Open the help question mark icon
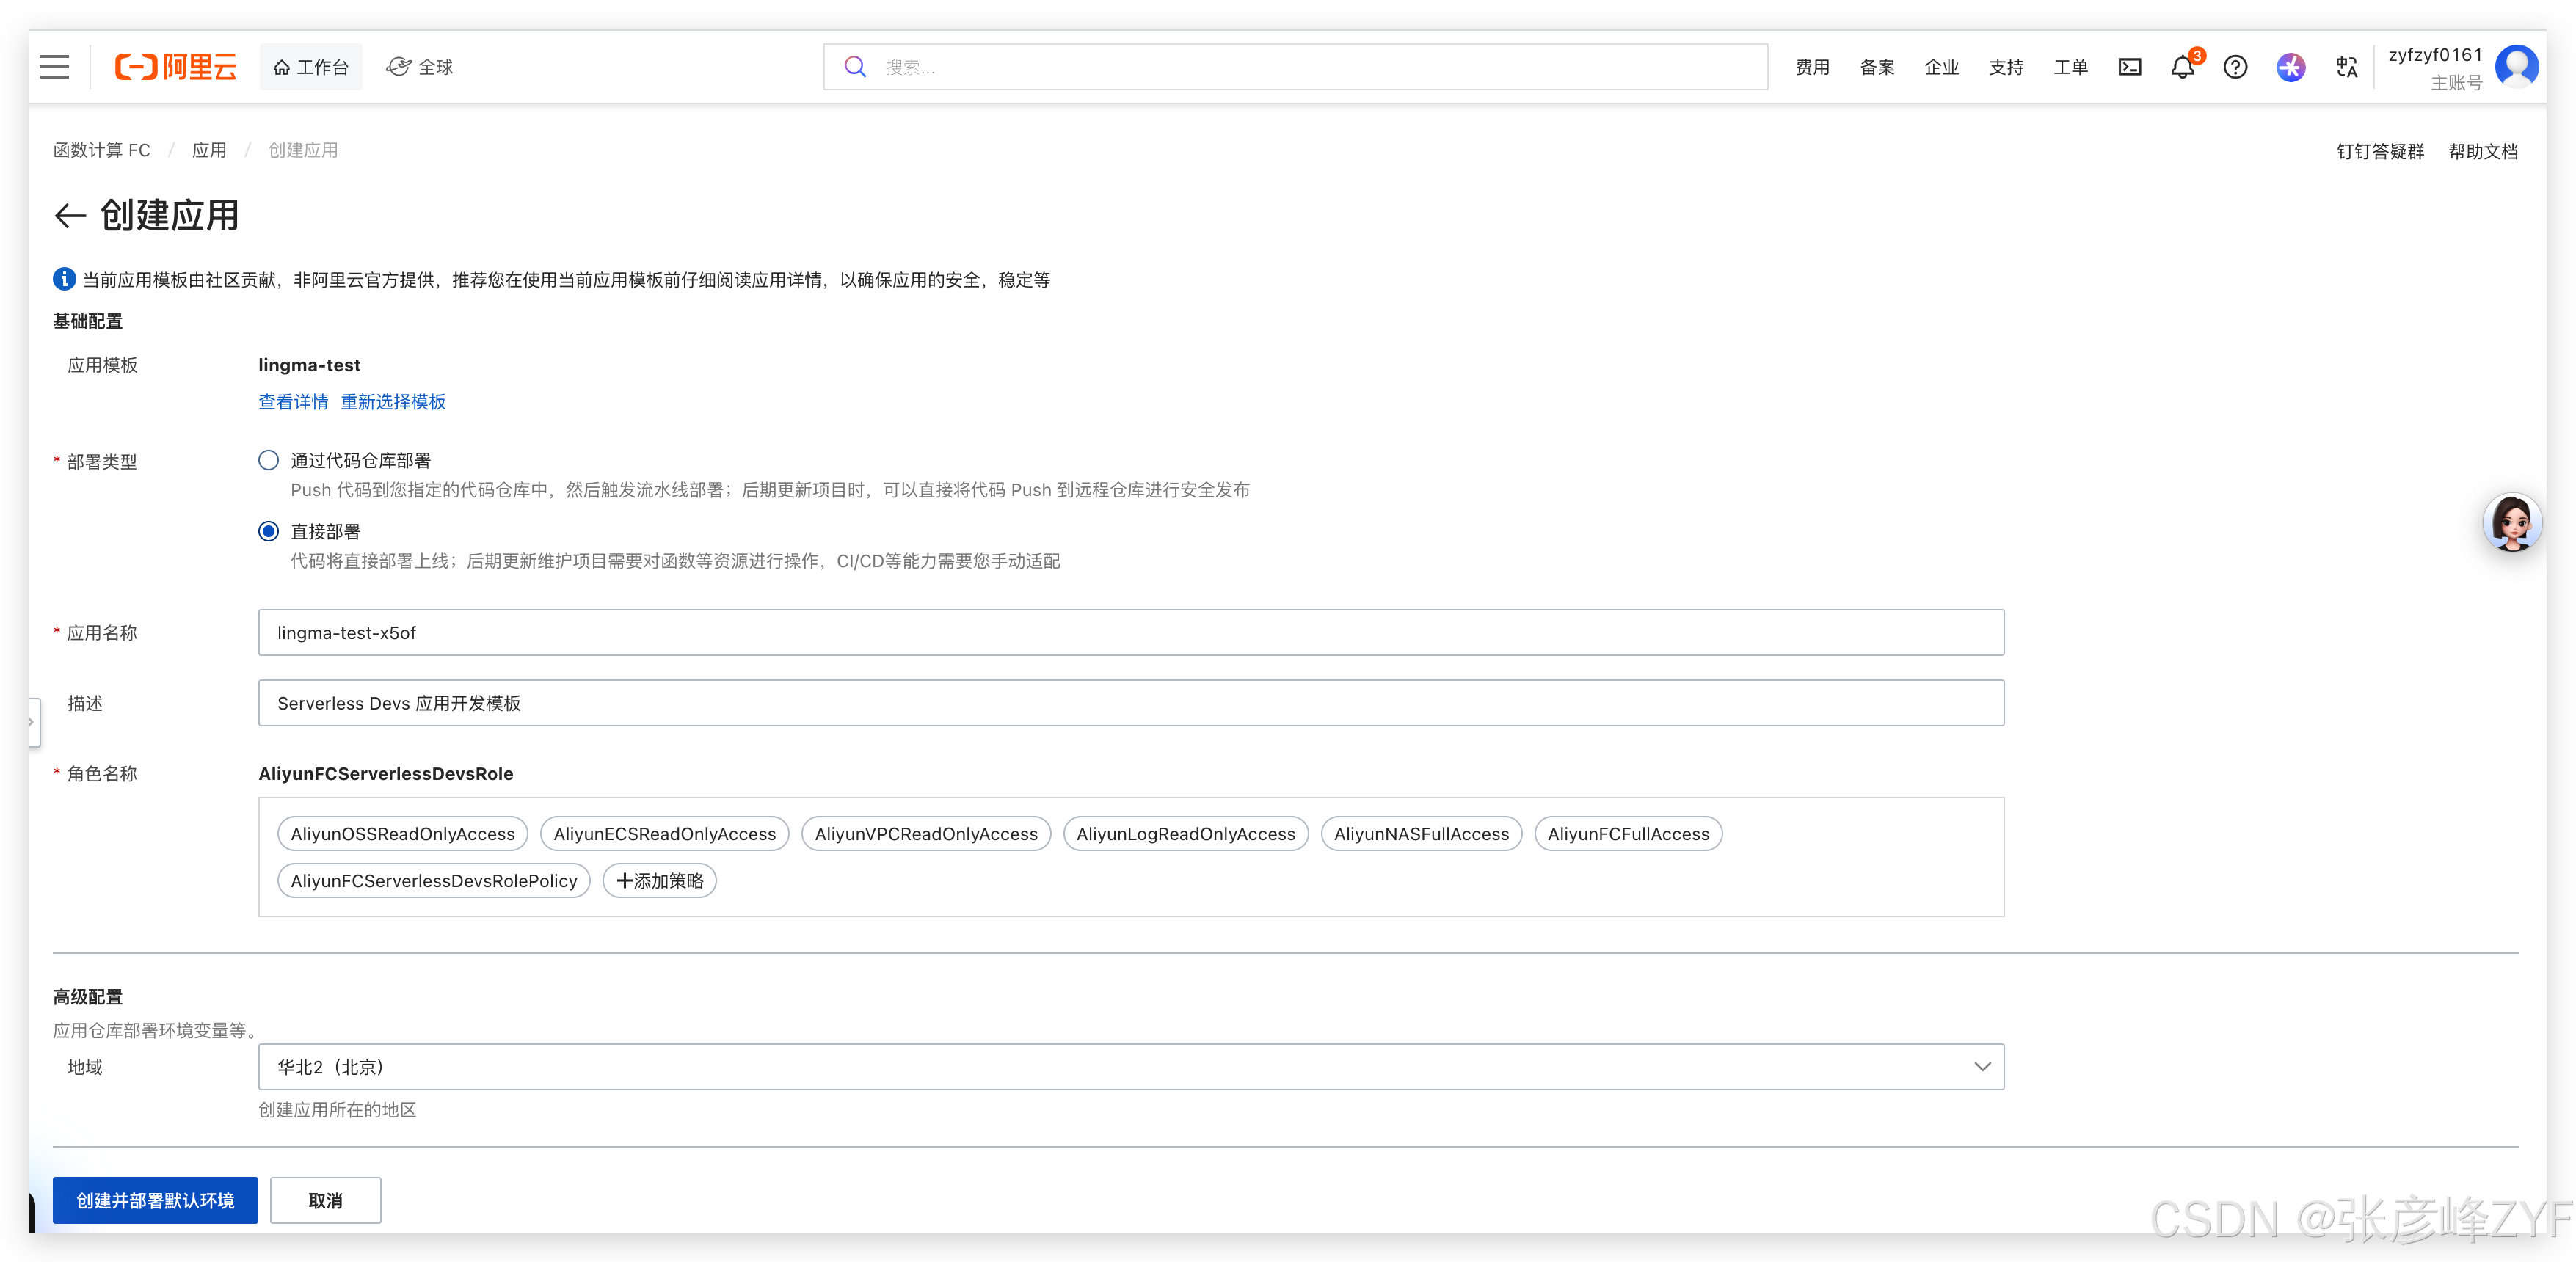Screen dimensions: 2576x1262 2235,67
